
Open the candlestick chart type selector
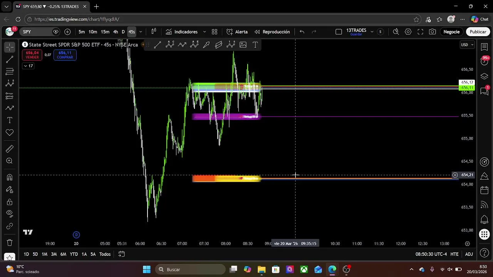click(154, 32)
